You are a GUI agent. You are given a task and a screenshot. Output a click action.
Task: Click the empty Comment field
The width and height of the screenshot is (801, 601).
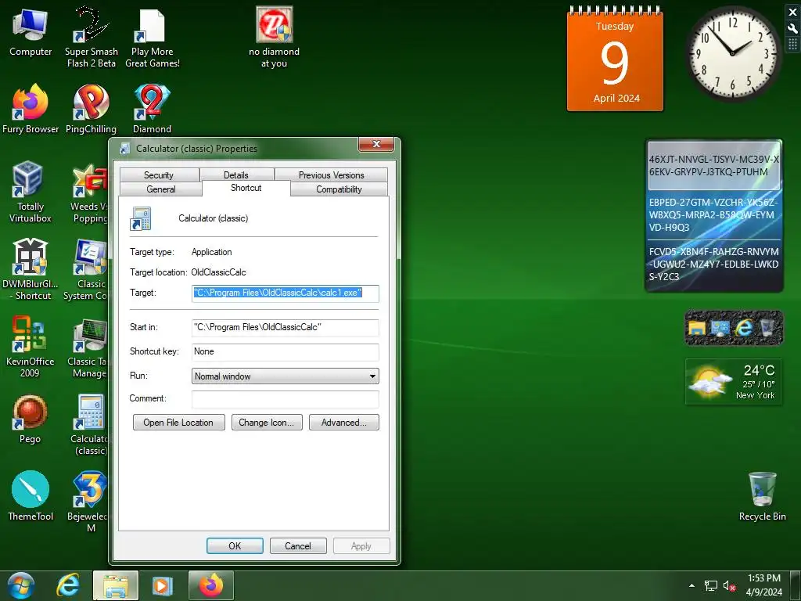click(x=285, y=398)
